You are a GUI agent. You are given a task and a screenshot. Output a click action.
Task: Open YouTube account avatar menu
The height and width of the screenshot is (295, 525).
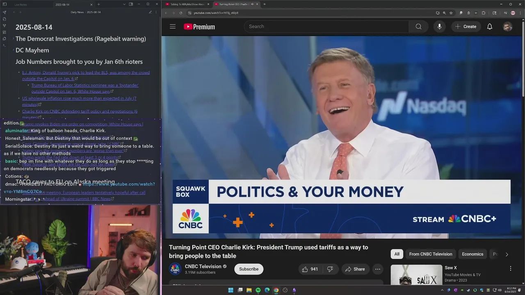coord(508,27)
